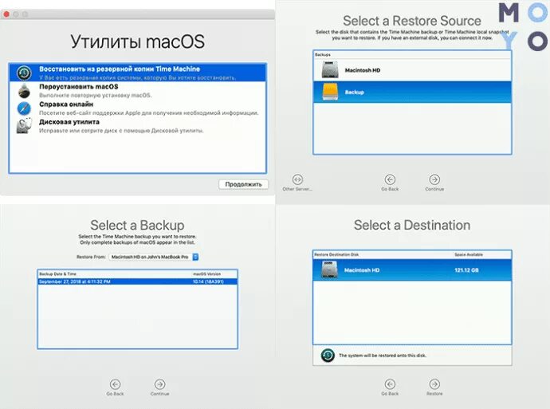Click the Restore arrow icon
The height and width of the screenshot is (409, 550).
click(x=434, y=383)
